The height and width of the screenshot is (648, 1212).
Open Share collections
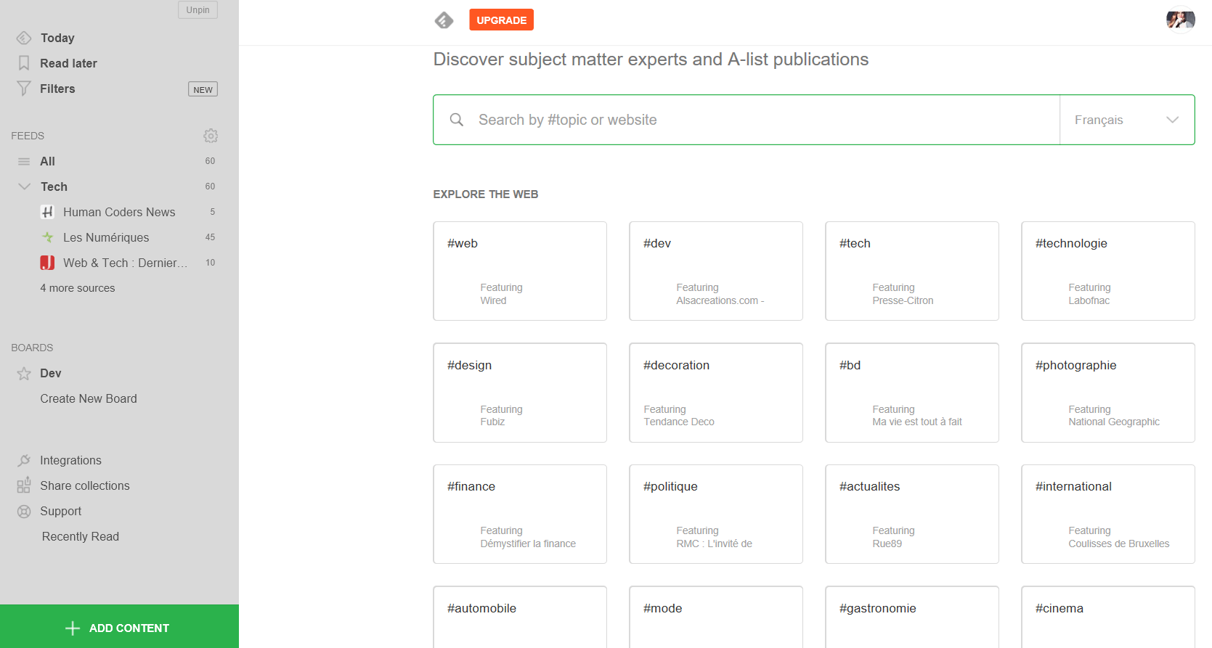click(85, 485)
